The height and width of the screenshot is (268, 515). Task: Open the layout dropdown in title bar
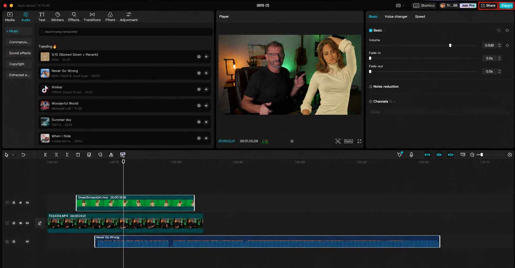[400, 5]
